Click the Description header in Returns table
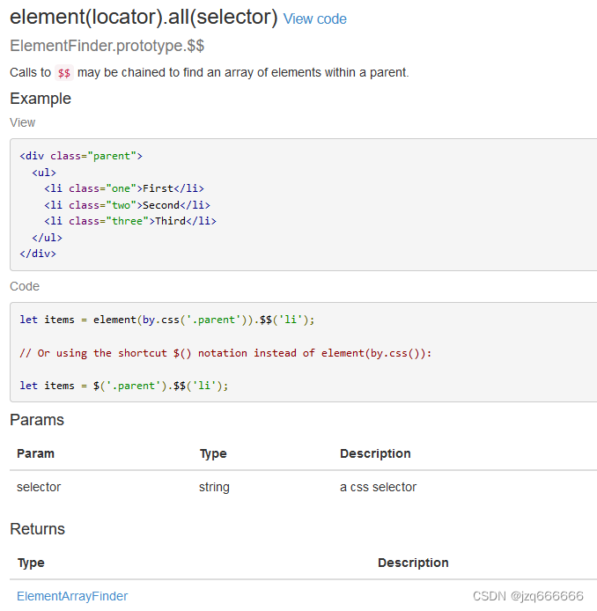Image resolution: width=597 pixels, height=611 pixels. tap(413, 563)
